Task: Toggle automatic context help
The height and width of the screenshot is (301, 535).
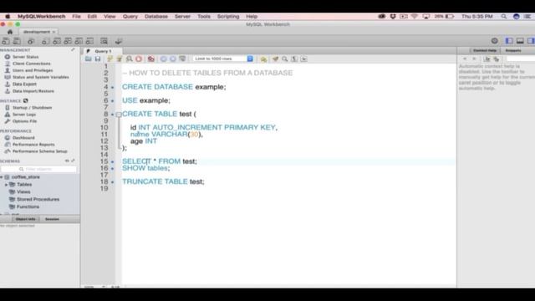Action: click(496, 59)
